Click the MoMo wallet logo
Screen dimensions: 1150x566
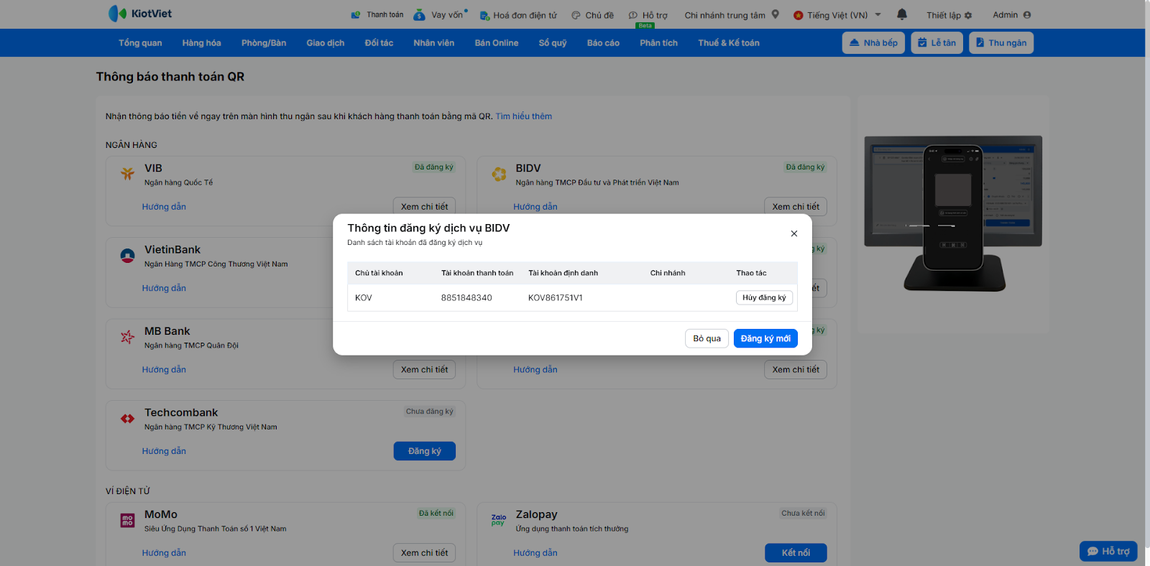[x=128, y=521]
